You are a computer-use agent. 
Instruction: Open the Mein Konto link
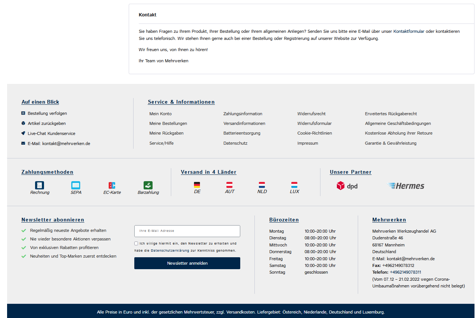[160, 114]
